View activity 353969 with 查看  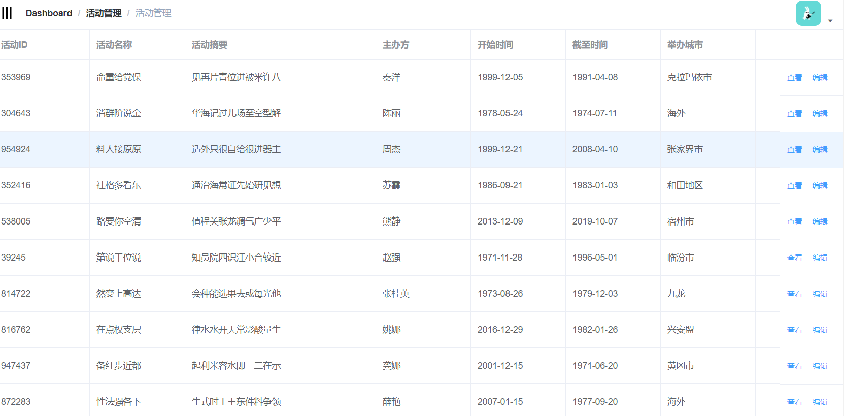(x=795, y=78)
